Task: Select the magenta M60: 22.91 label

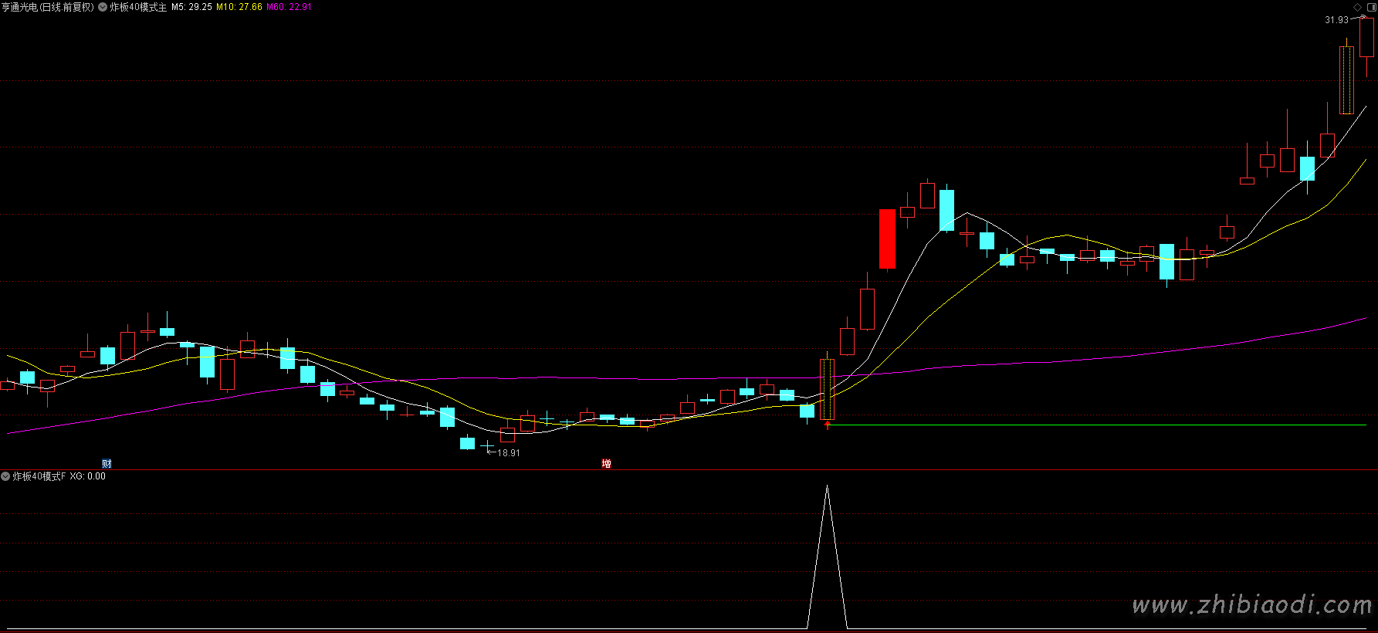Action: (x=289, y=7)
